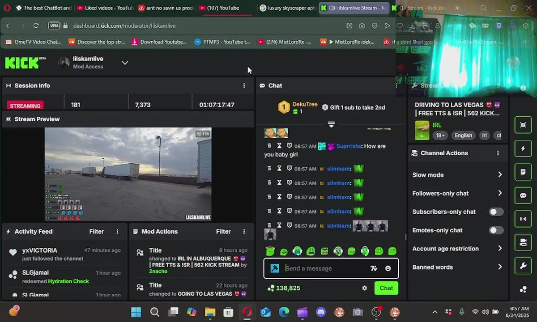Switch to Liked videos YouTube tab
The height and width of the screenshot is (322, 537).
point(105,8)
